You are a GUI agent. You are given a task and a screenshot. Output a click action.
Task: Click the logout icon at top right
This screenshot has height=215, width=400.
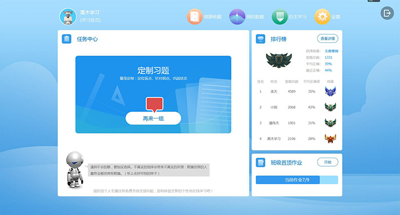coord(387,13)
